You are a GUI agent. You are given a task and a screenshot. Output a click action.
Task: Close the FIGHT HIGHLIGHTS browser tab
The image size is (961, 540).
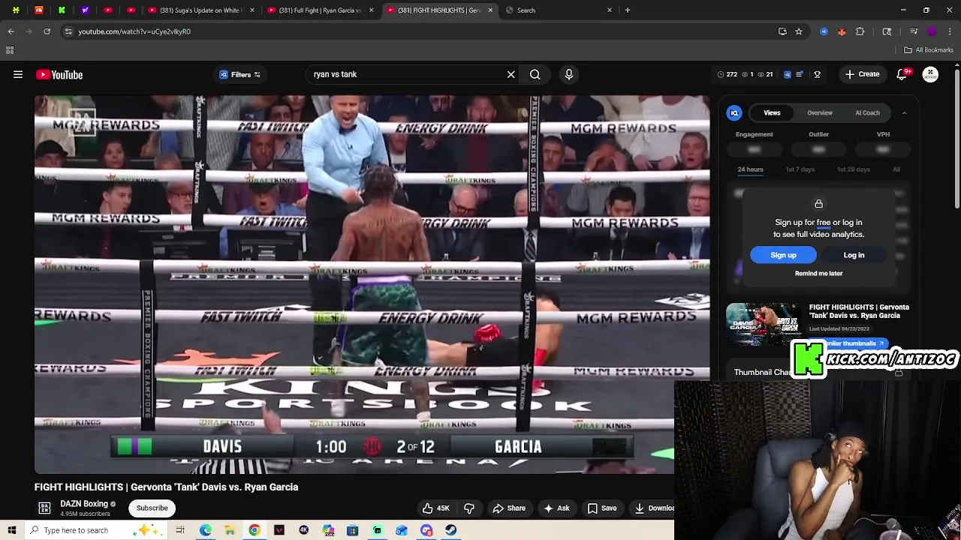(490, 10)
